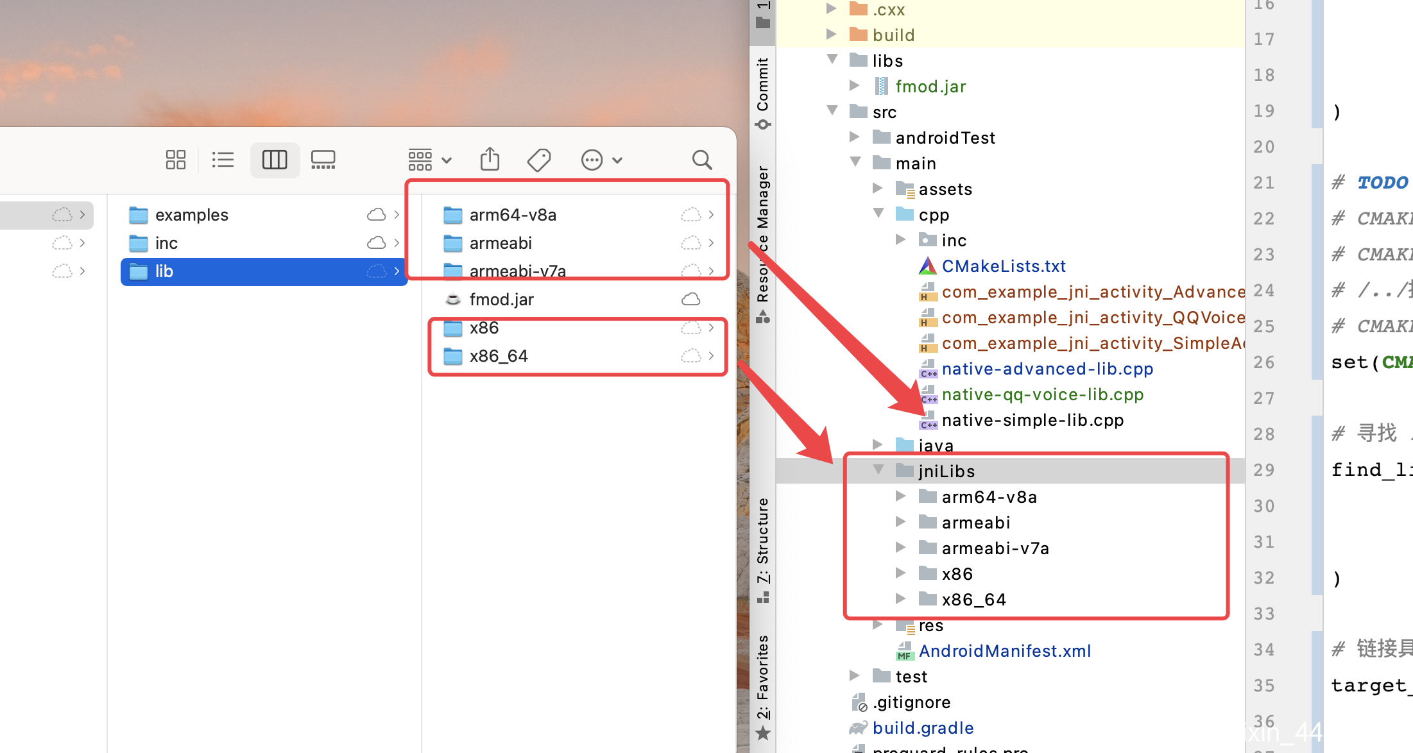1413x753 pixels.
Task: Toggle Finder column view button
Action: (x=275, y=160)
